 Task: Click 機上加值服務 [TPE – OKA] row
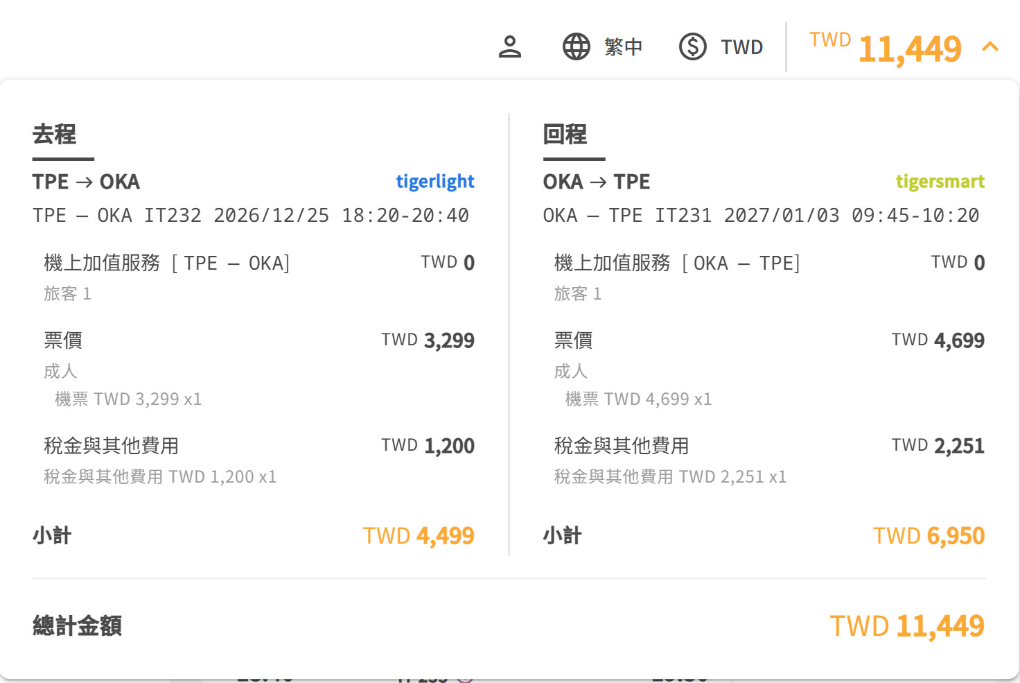pos(259,263)
